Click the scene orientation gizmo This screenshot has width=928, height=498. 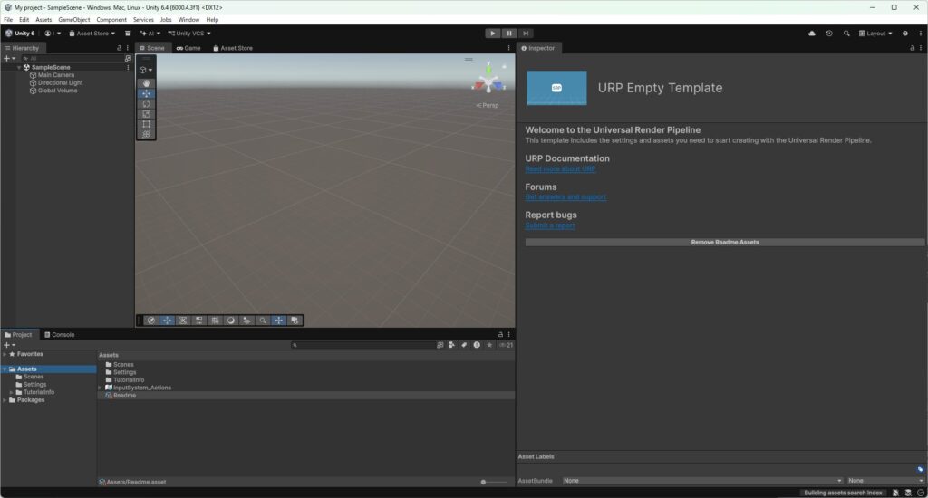(488, 80)
